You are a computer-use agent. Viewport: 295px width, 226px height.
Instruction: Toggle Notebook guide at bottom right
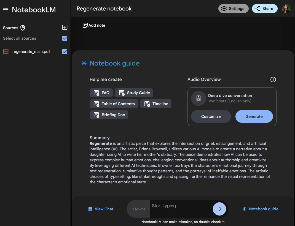point(260,209)
